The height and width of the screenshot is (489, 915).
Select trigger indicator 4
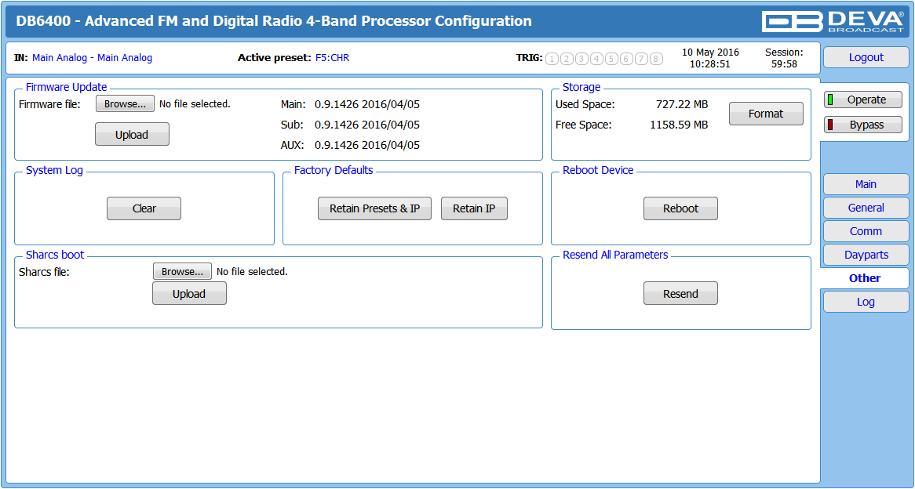596,58
